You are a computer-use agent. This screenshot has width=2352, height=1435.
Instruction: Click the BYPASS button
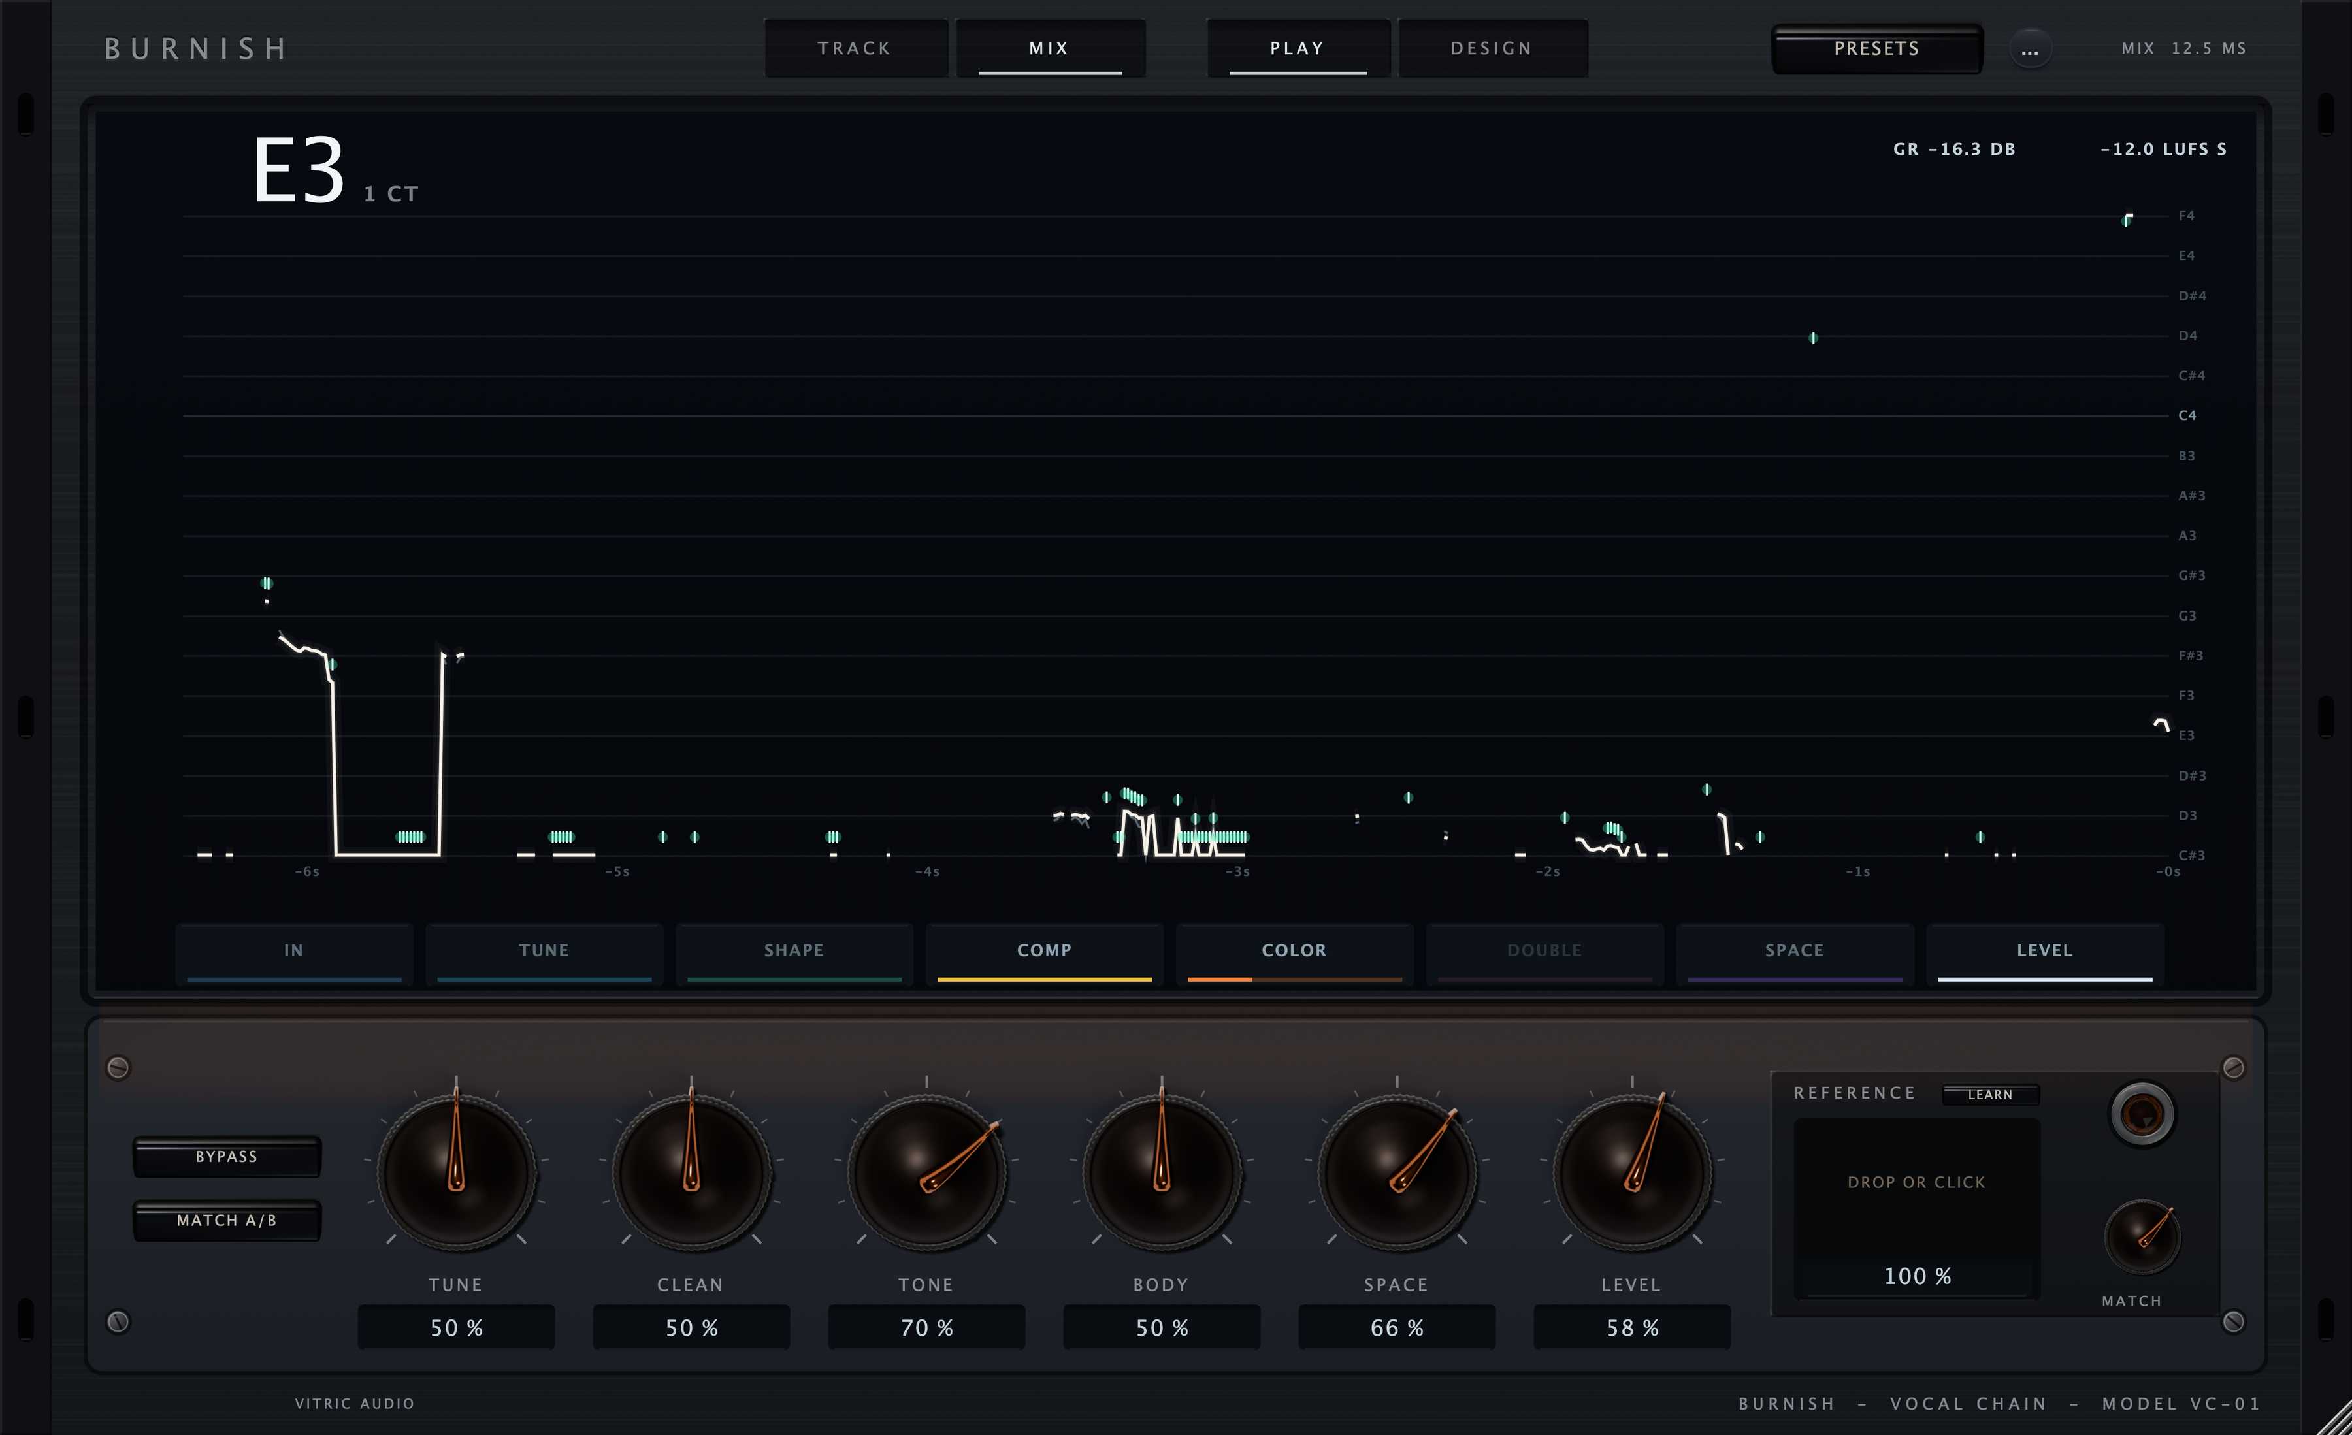[227, 1156]
